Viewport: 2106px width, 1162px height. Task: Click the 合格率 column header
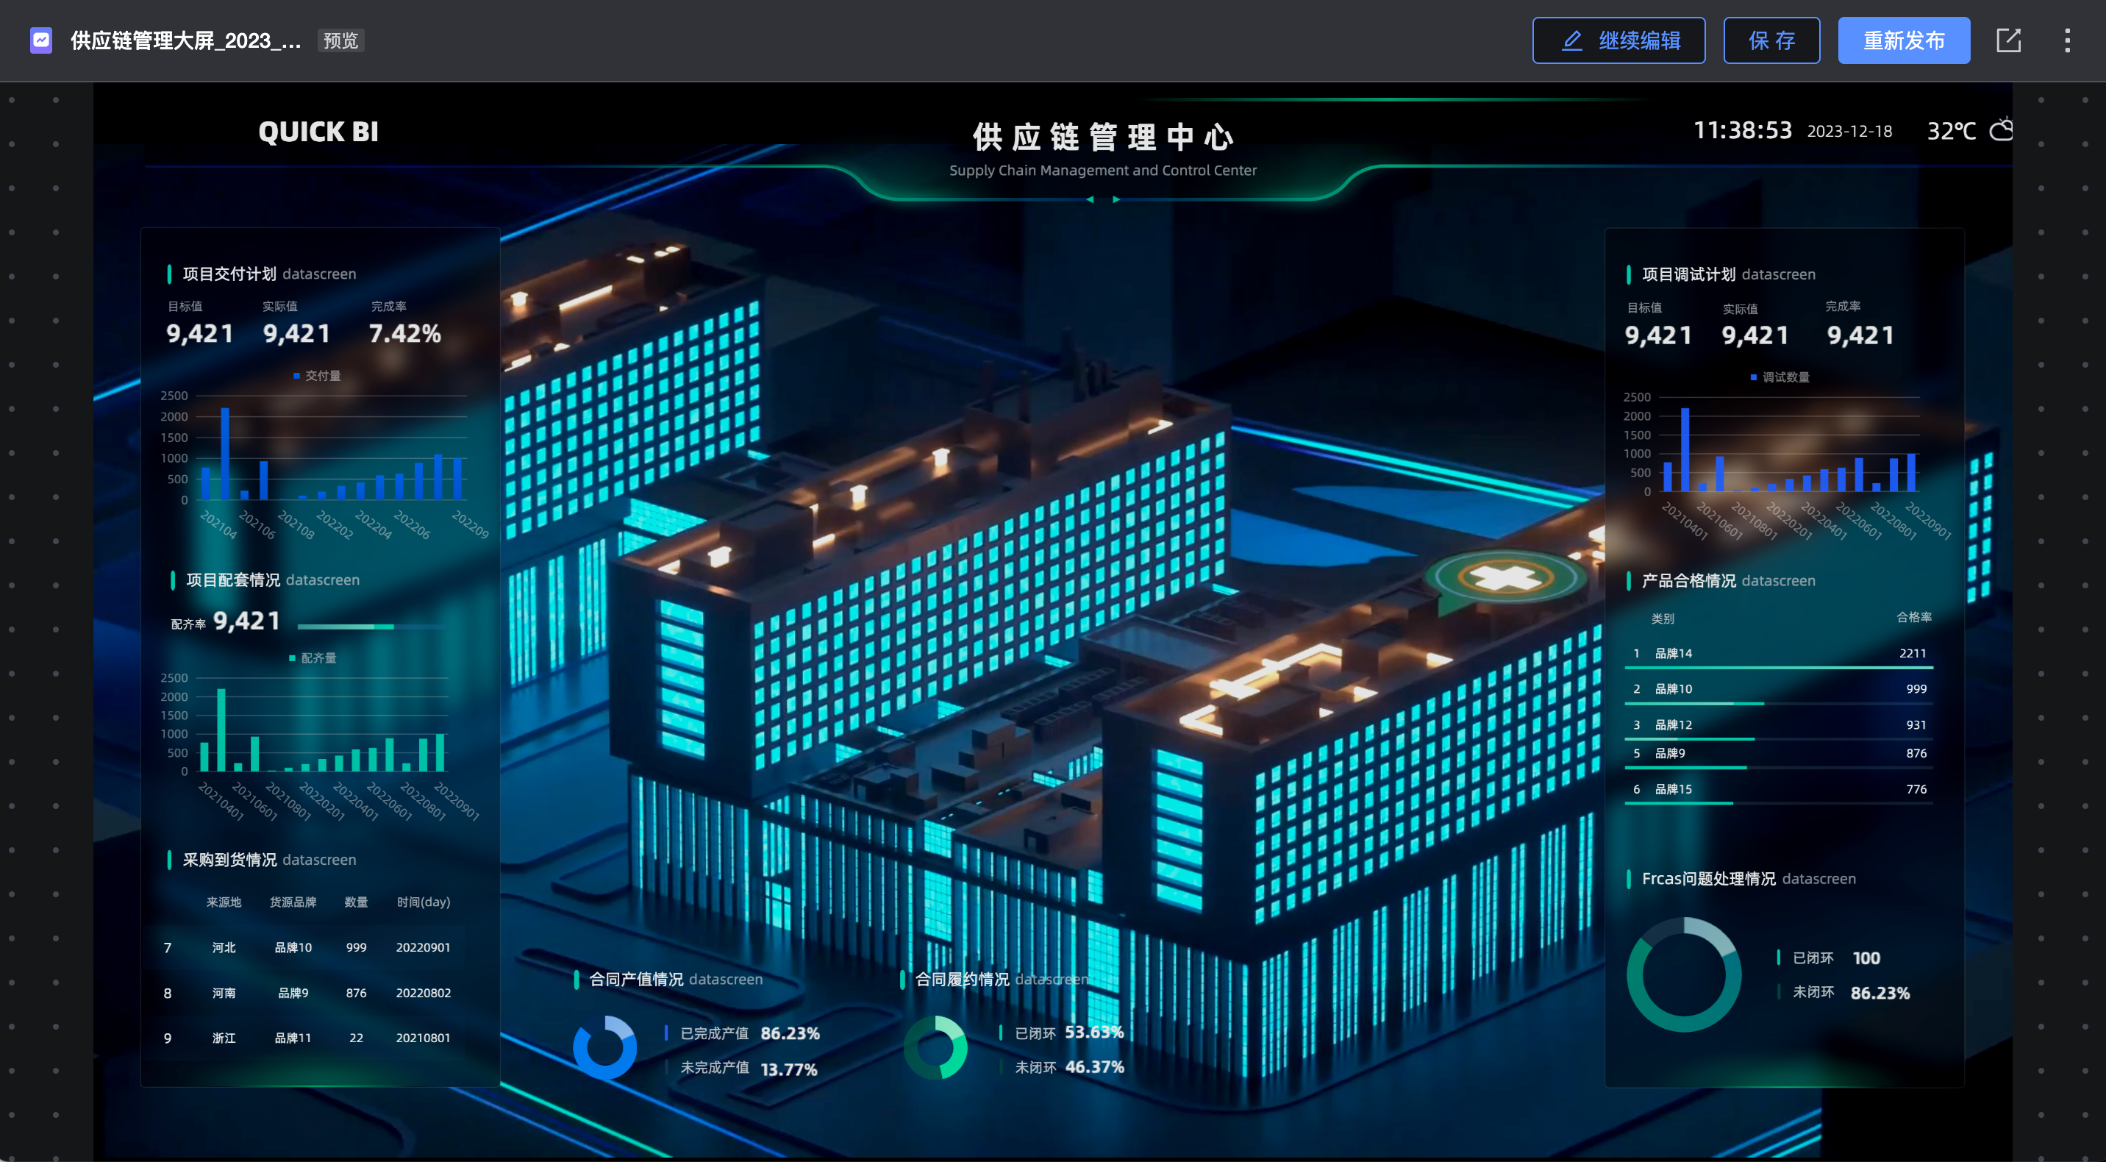[x=1914, y=617]
